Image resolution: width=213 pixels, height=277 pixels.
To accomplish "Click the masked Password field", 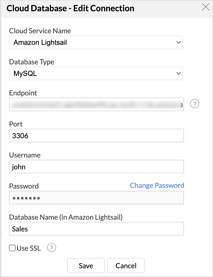I will 96,198.
